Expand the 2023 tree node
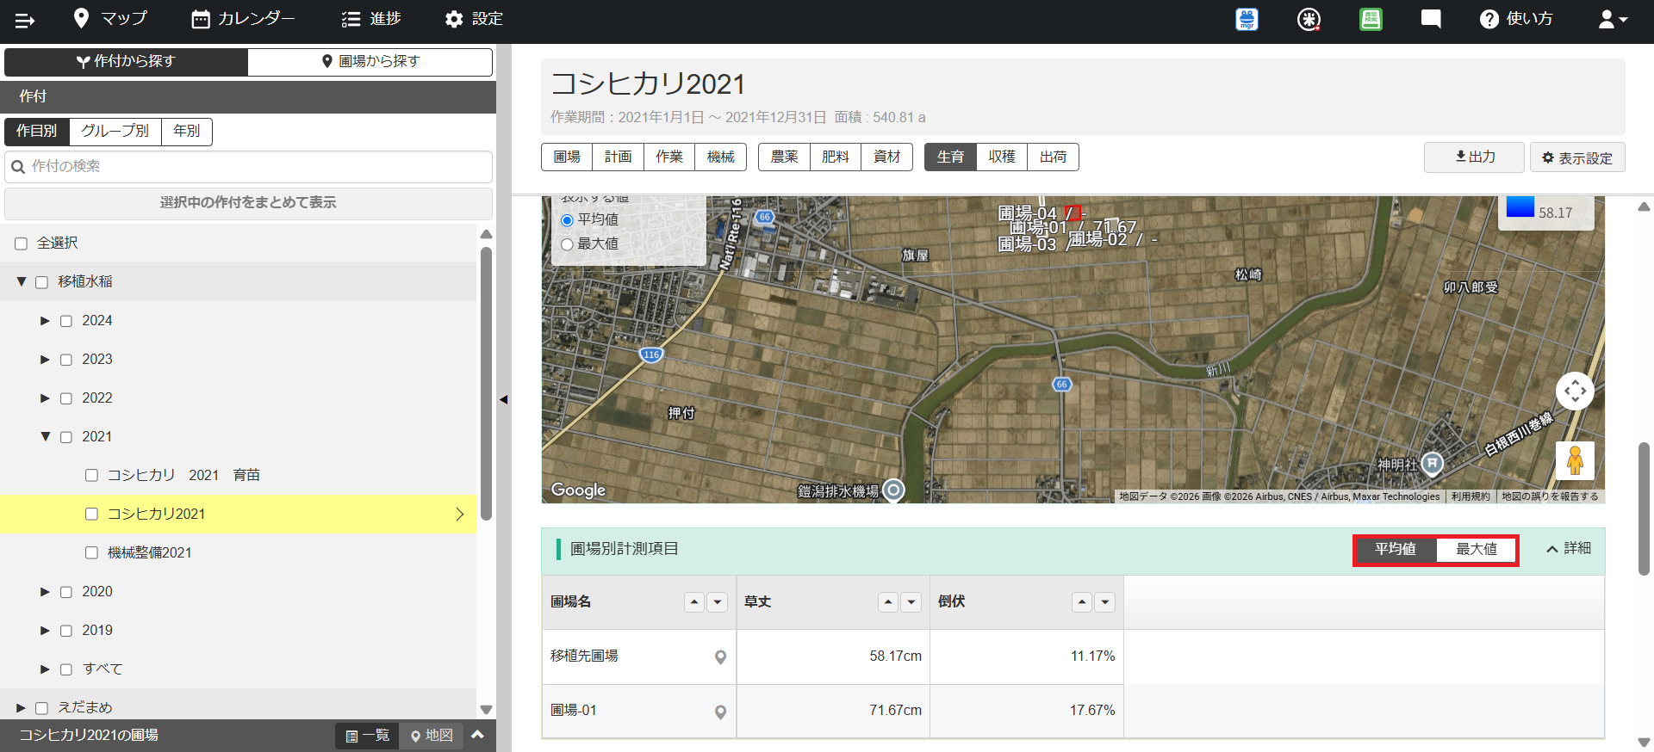Screen dimensions: 1654x752 [45, 360]
